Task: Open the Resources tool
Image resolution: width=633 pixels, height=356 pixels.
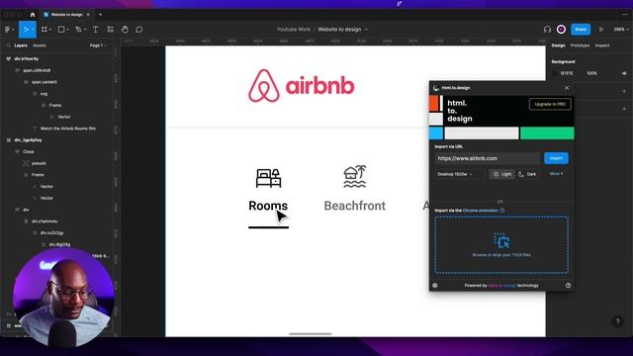Action: point(110,30)
